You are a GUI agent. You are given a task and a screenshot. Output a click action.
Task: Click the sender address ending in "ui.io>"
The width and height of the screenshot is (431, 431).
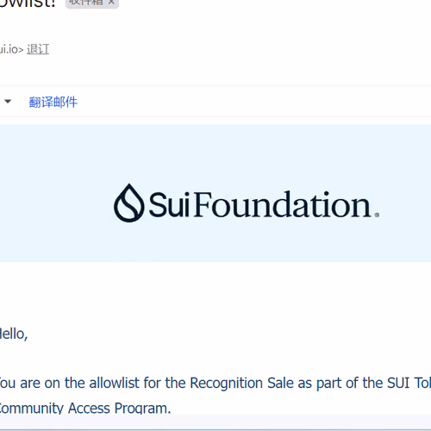11,49
